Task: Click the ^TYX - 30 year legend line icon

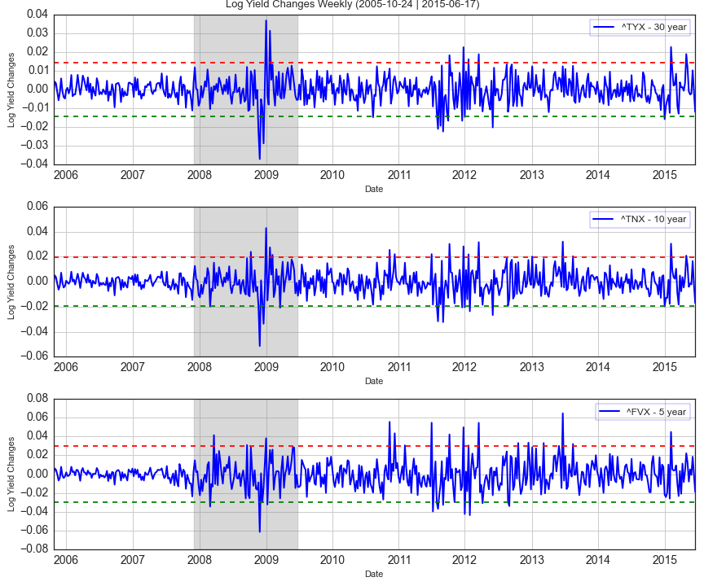Action: [605, 27]
